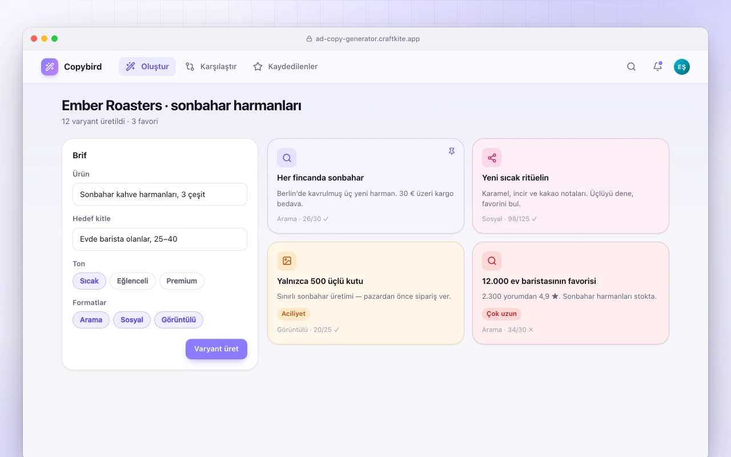Click search icon on 12.000 ev baristasının card
This screenshot has height=457, width=731.
click(x=492, y=261)
